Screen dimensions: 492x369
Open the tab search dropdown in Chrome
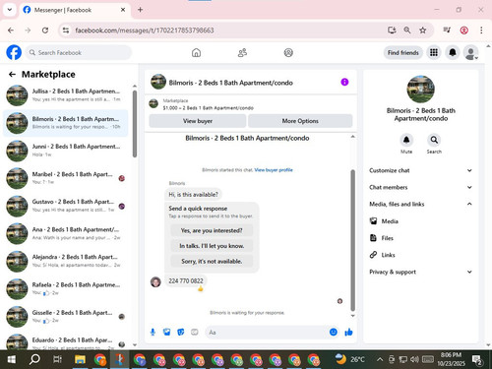click(10, 10)
